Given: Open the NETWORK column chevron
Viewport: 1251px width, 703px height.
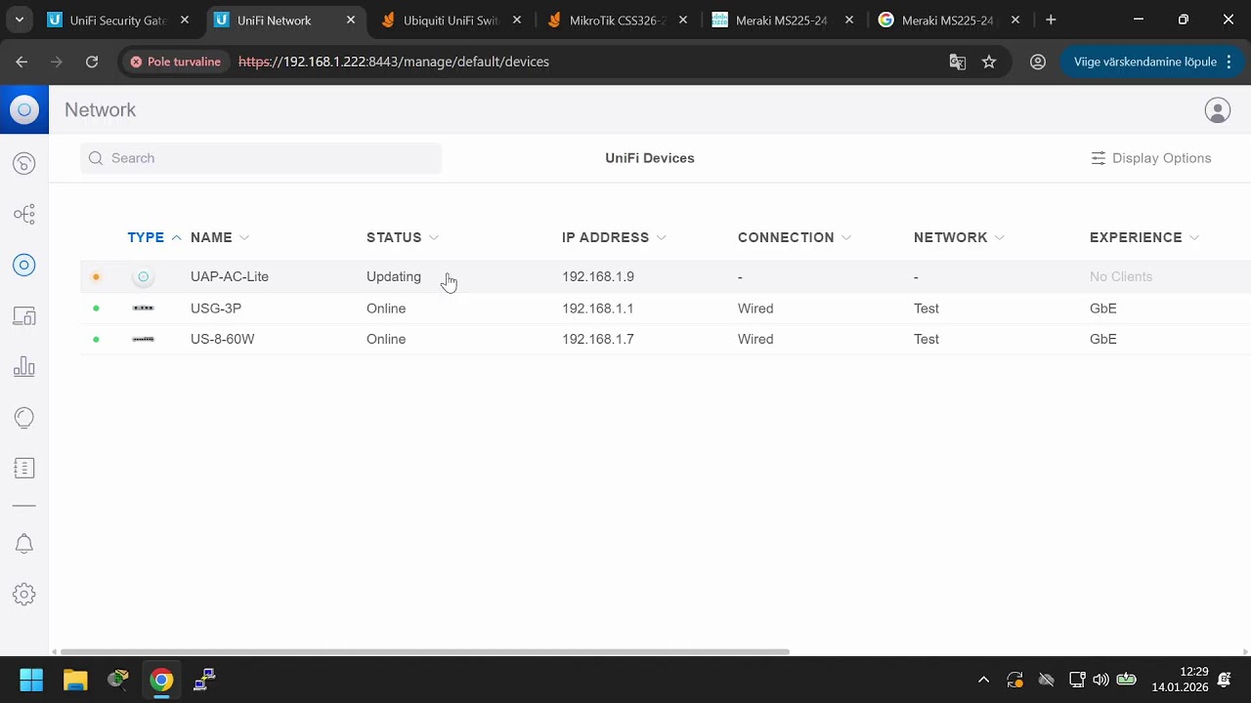Looking at the screenshot, I should [1000, 237].
